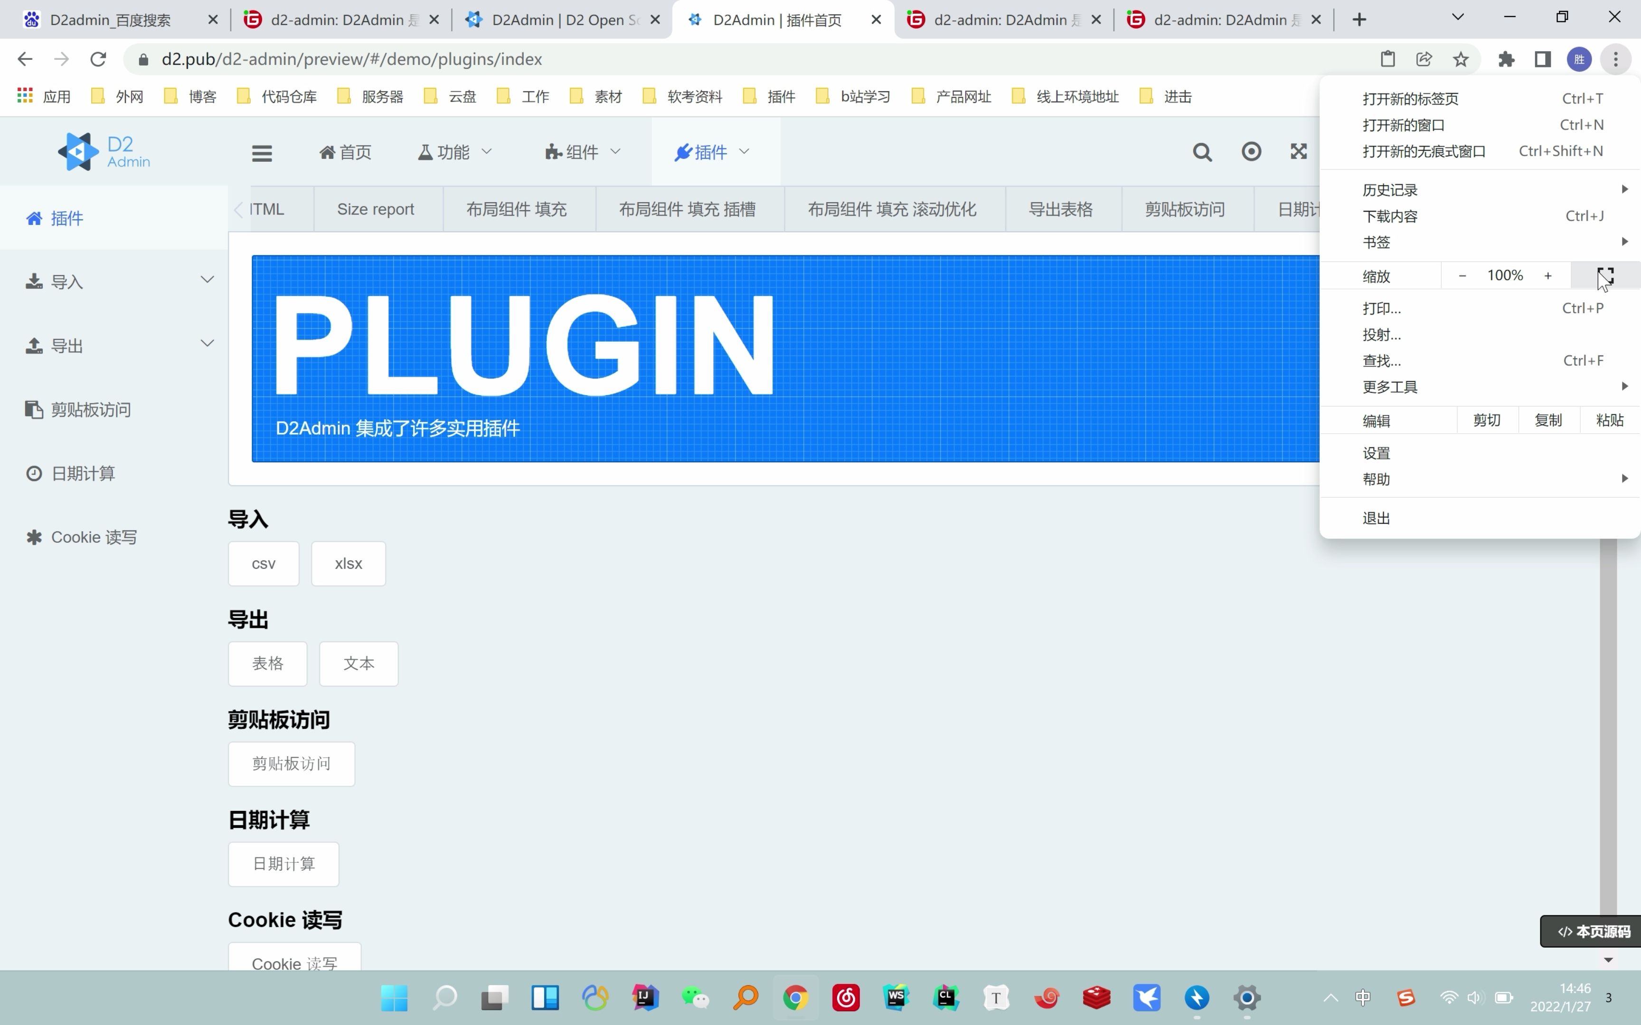Expand 书签 submenu in Chrome menu

1480,242
